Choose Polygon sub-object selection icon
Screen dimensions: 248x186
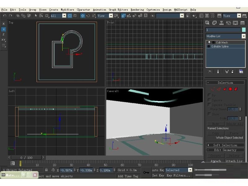(x=230, y=89)
